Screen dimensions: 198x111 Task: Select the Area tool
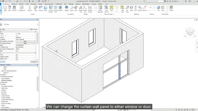(111, 9)
